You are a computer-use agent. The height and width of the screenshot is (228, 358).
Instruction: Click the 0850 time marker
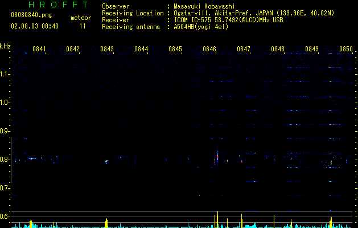[x=346, y=49]
